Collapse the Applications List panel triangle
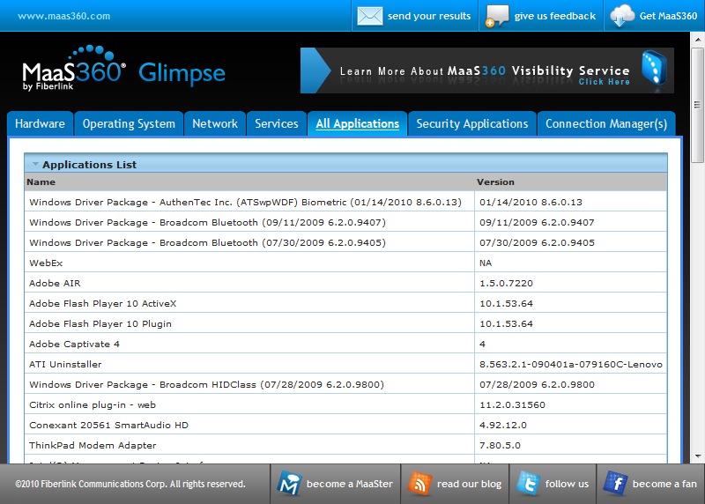Image resolution: width=705 pixels, height=504 pixels. 35,164
